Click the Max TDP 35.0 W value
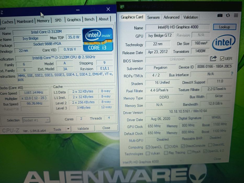The height and width of the screenshot is (183, 244). [73, 37]
